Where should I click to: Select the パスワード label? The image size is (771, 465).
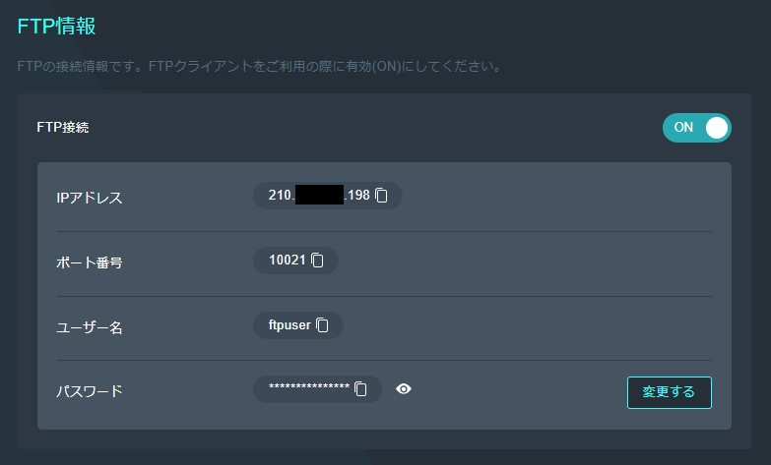coord(90,391)
